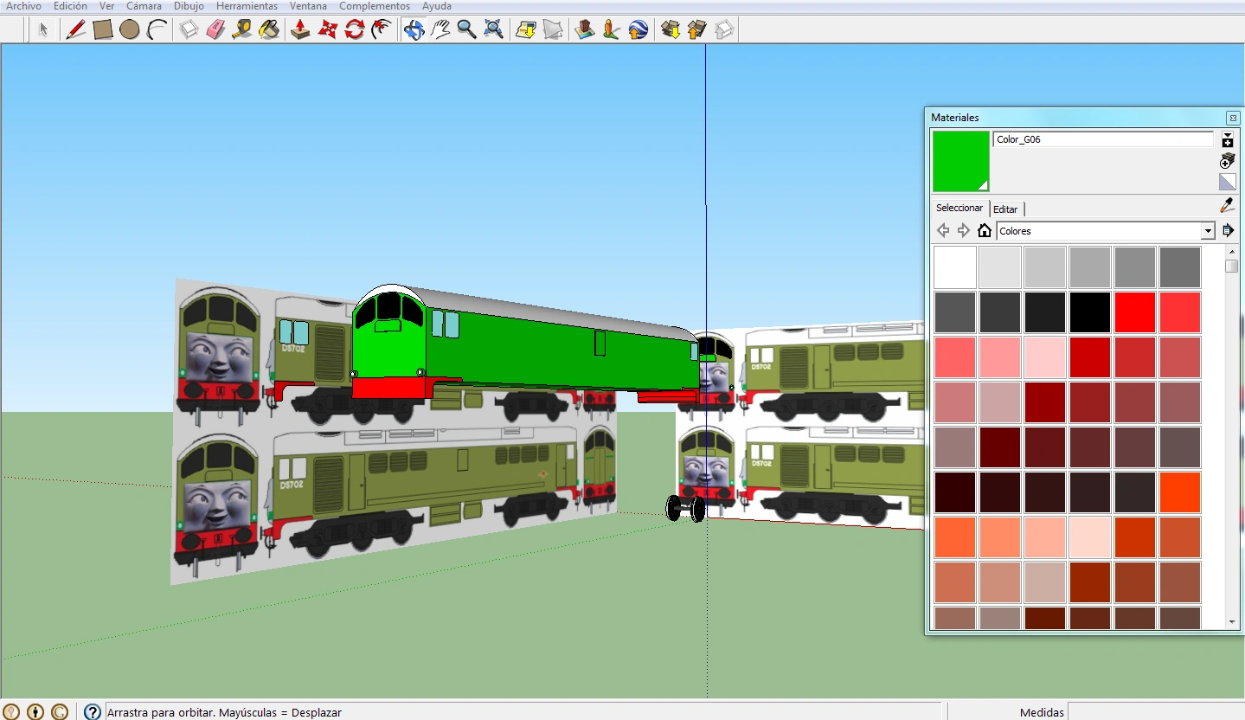Select the Rectangle drawing tool
Viewport: 1245px width, 720px height.
tap(102, 29)
